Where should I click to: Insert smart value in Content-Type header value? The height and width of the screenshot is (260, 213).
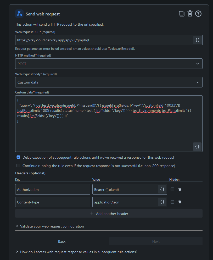click(x=162, y=202)
